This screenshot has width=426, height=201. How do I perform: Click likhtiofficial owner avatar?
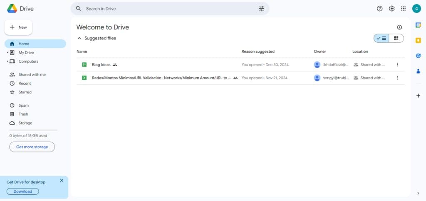tap(317, 64)
